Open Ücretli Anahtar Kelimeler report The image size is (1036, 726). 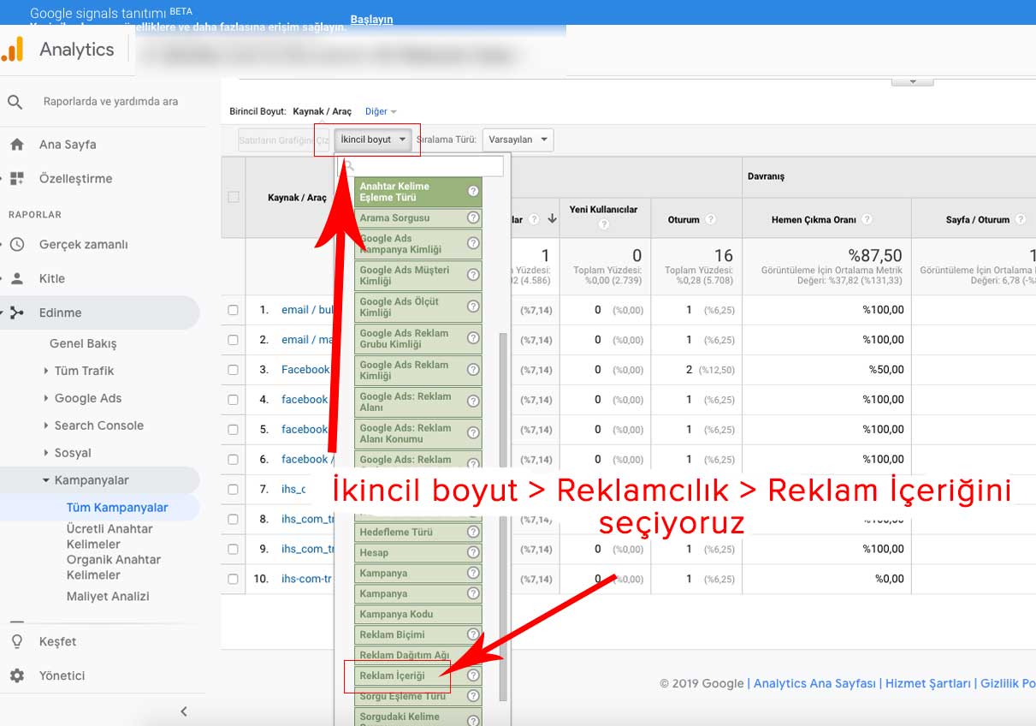tap(110, 537)
